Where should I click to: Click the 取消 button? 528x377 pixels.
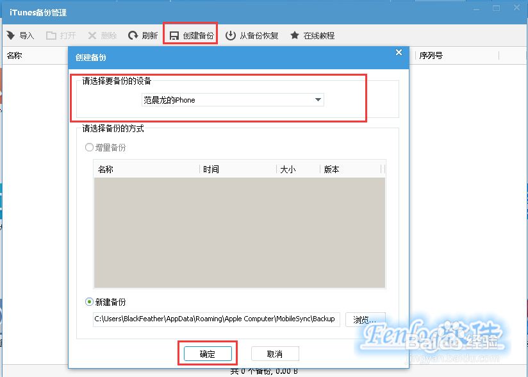coord(275,354)
